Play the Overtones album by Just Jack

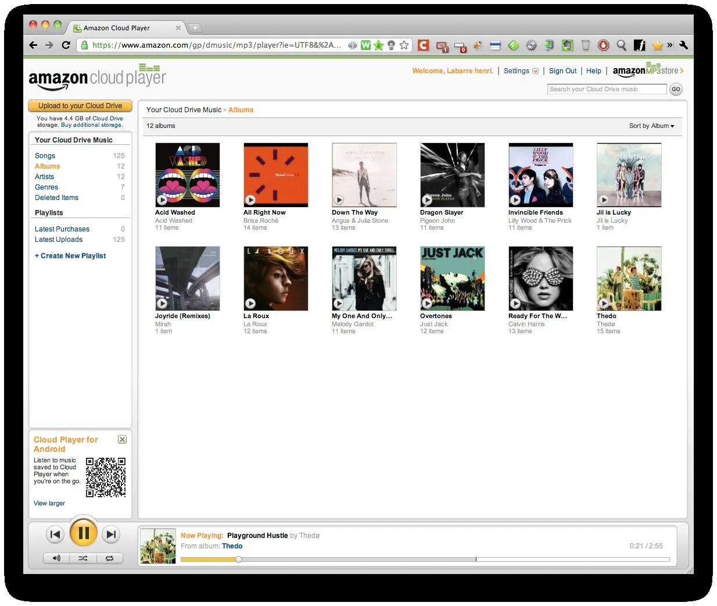(x=426, y=304)
